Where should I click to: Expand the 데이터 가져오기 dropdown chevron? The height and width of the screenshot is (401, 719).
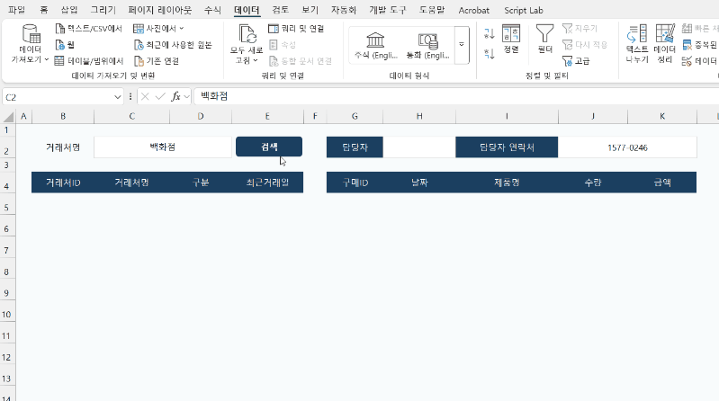(47, 59)
